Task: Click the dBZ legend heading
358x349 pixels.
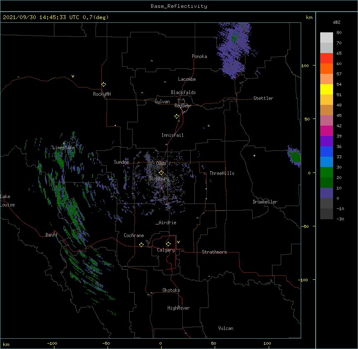Action: (x=336, y=22)
